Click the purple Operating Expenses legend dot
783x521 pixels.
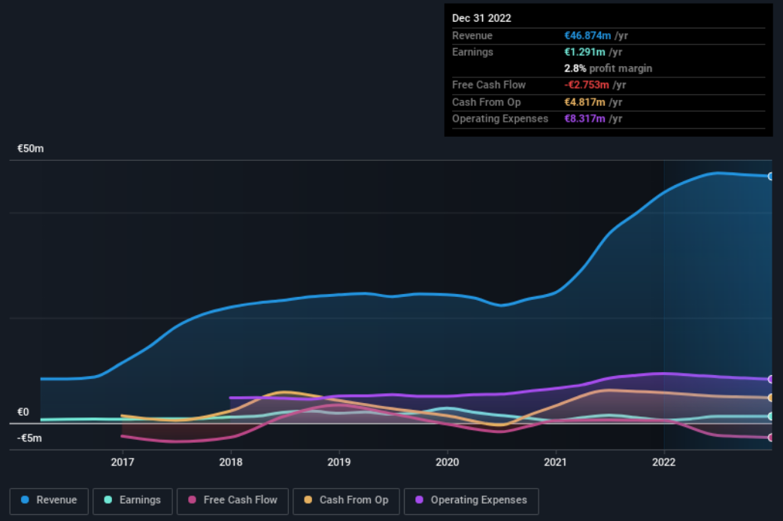(x=419, y=500)
